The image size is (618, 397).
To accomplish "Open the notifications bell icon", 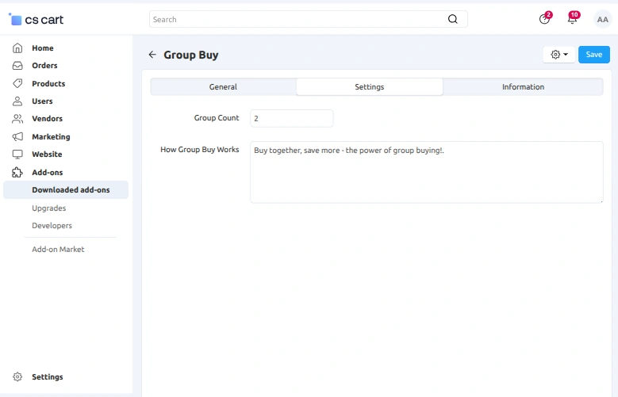I will click(572, 18).
